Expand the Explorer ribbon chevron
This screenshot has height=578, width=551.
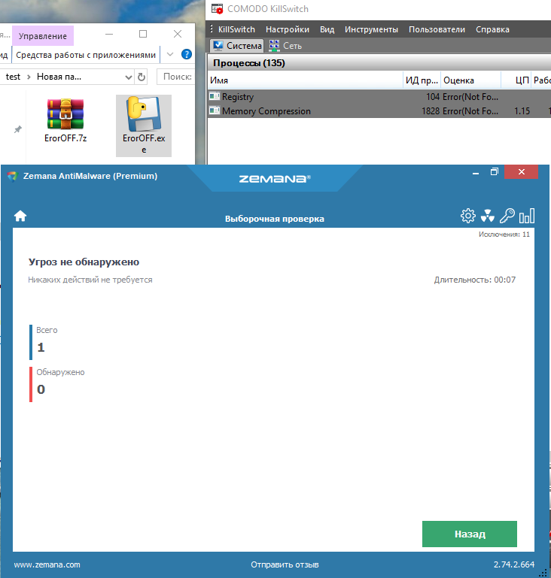tap(170, 55)
